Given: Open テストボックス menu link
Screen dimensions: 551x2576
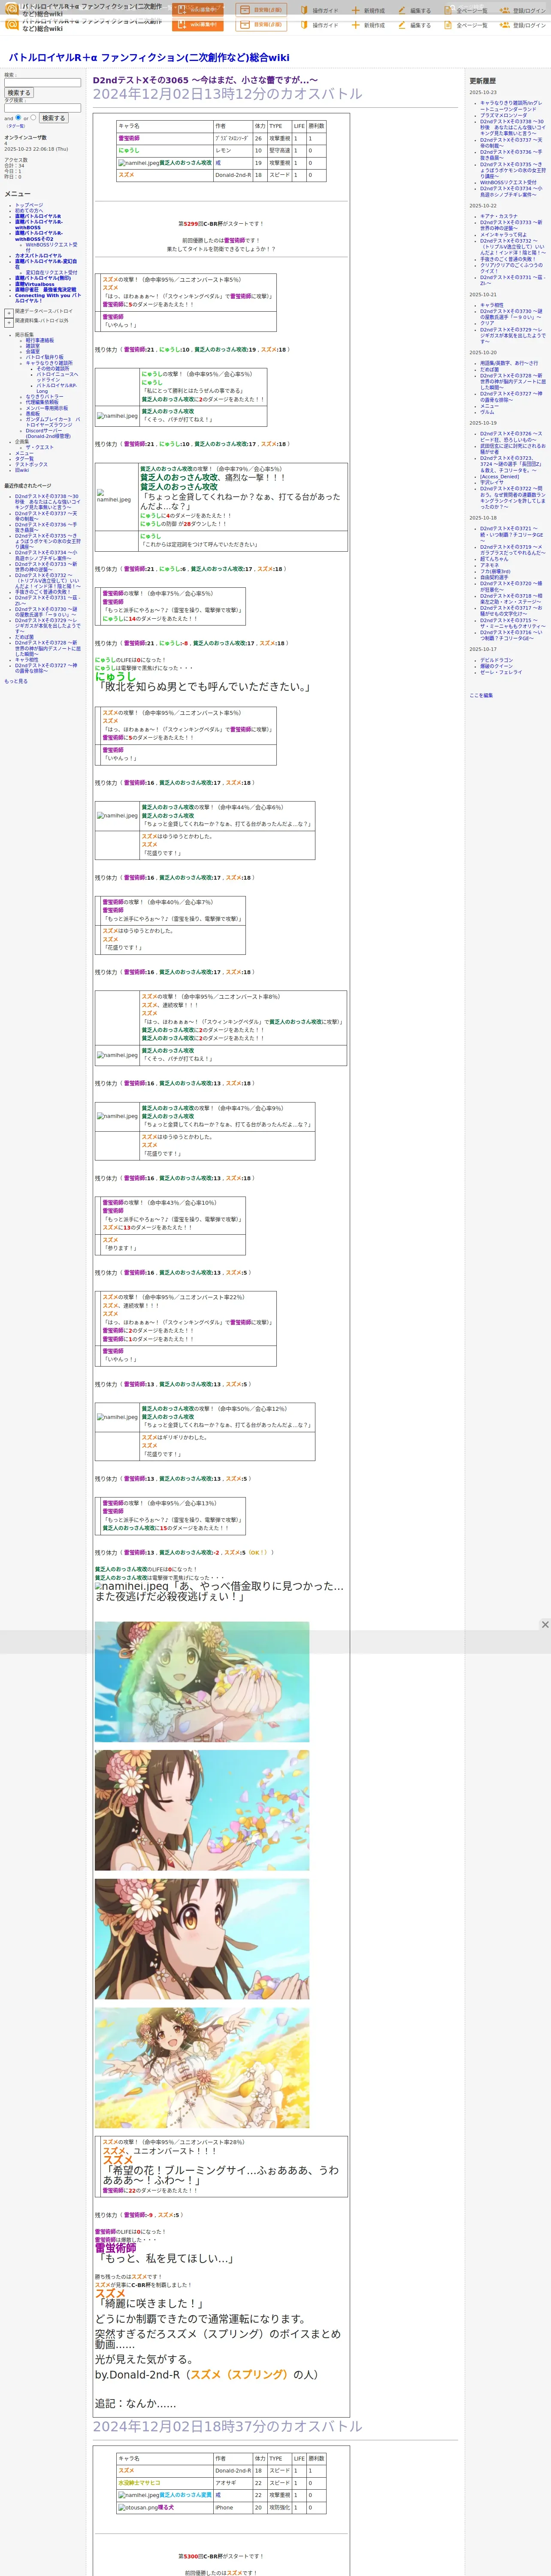Looking at the screenshot, I should coord(31,464).
